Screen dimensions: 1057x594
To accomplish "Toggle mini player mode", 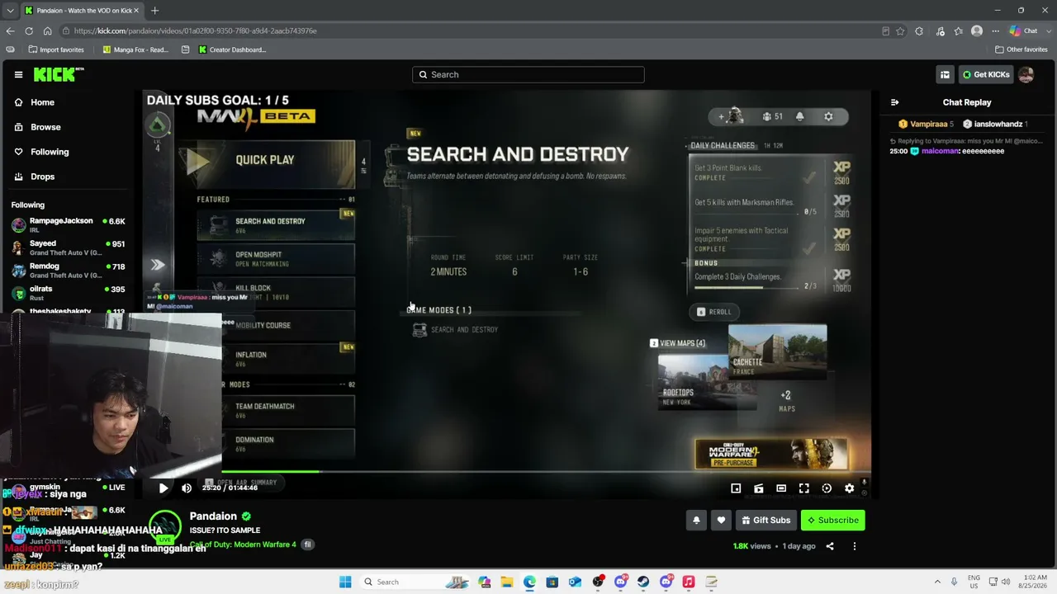I will click(736, 488).
